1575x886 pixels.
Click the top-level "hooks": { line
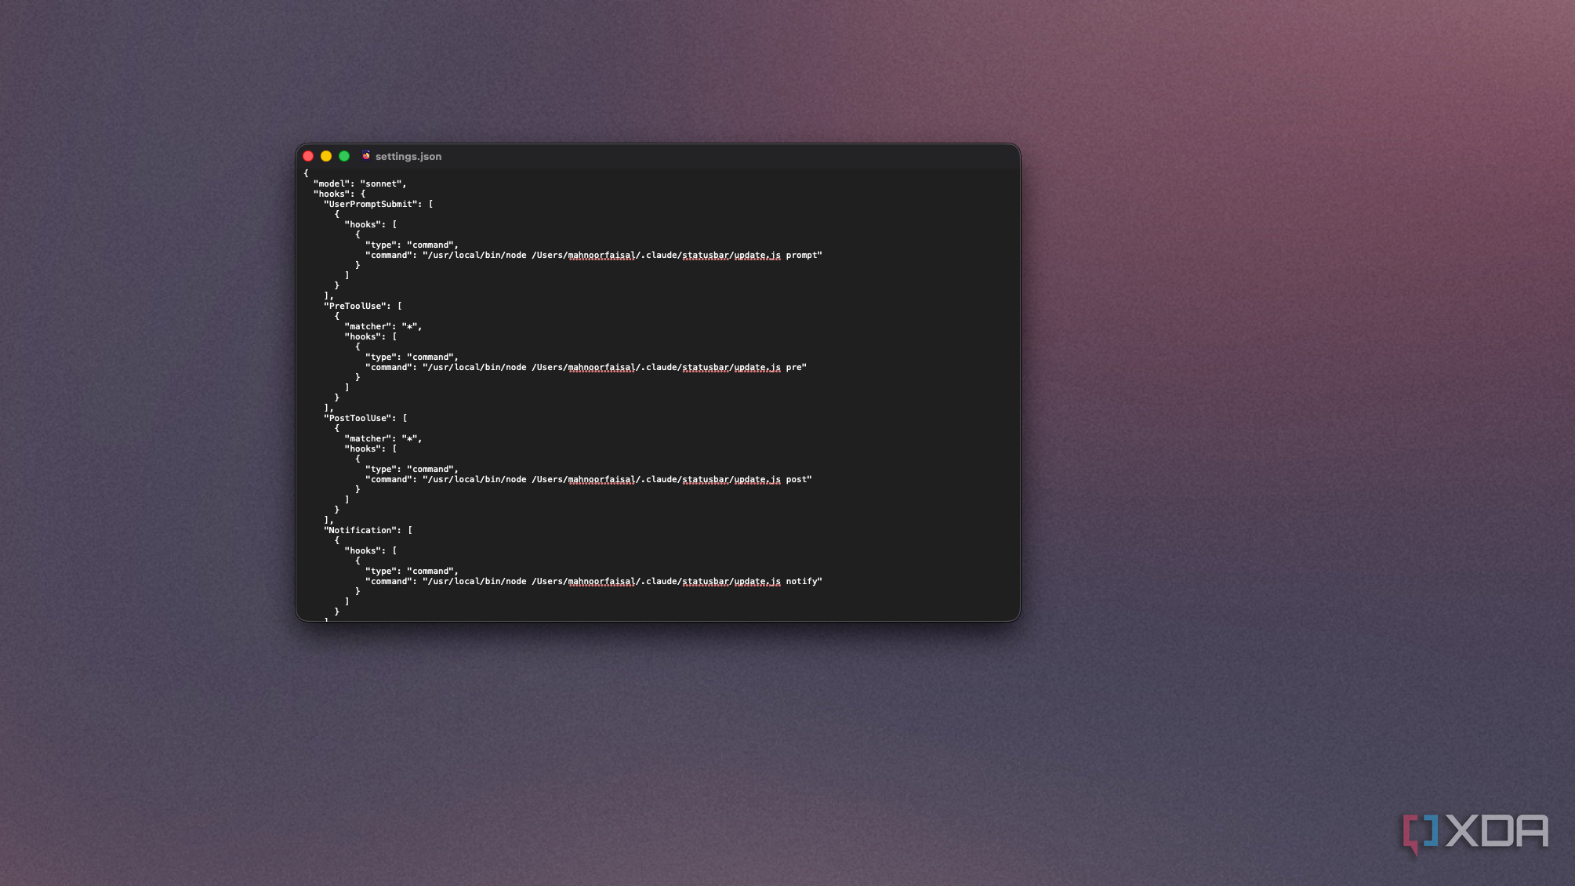coord(339,194)
